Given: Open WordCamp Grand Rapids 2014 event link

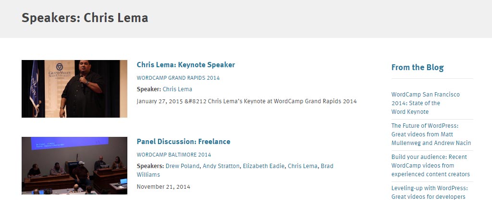Looking at the screenshot, I should click(178, 78).
